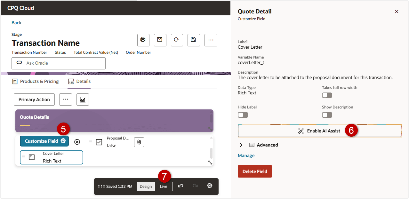This screenshot has width=409, height=199.
Task: Click the Delete Field button
Action: click(255, 171)
